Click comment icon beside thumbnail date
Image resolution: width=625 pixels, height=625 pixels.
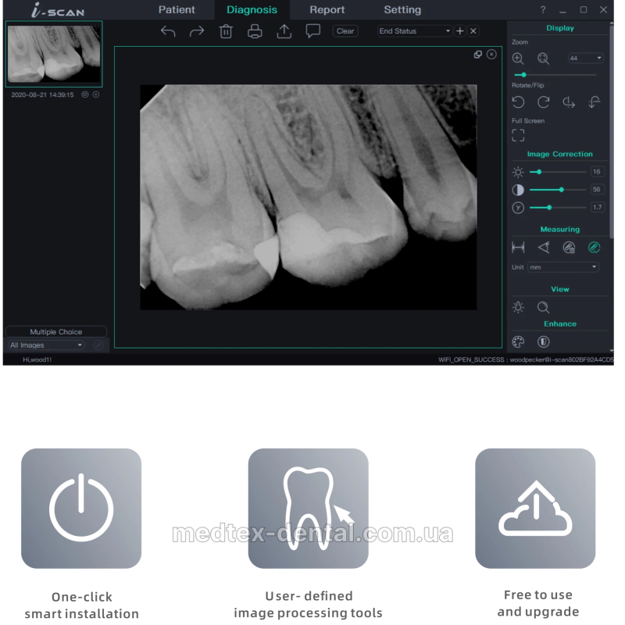tap(84, 95)
